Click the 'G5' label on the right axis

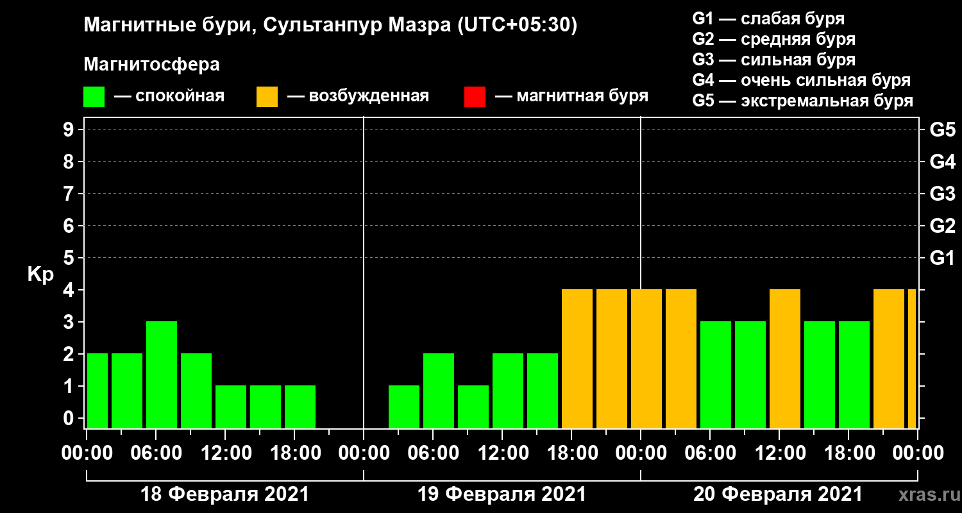point(942,130)
